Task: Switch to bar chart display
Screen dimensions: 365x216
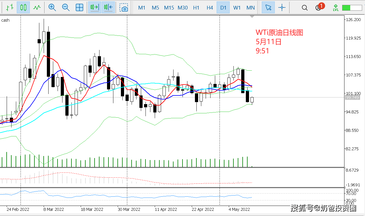Action: (x=10, y=7)
